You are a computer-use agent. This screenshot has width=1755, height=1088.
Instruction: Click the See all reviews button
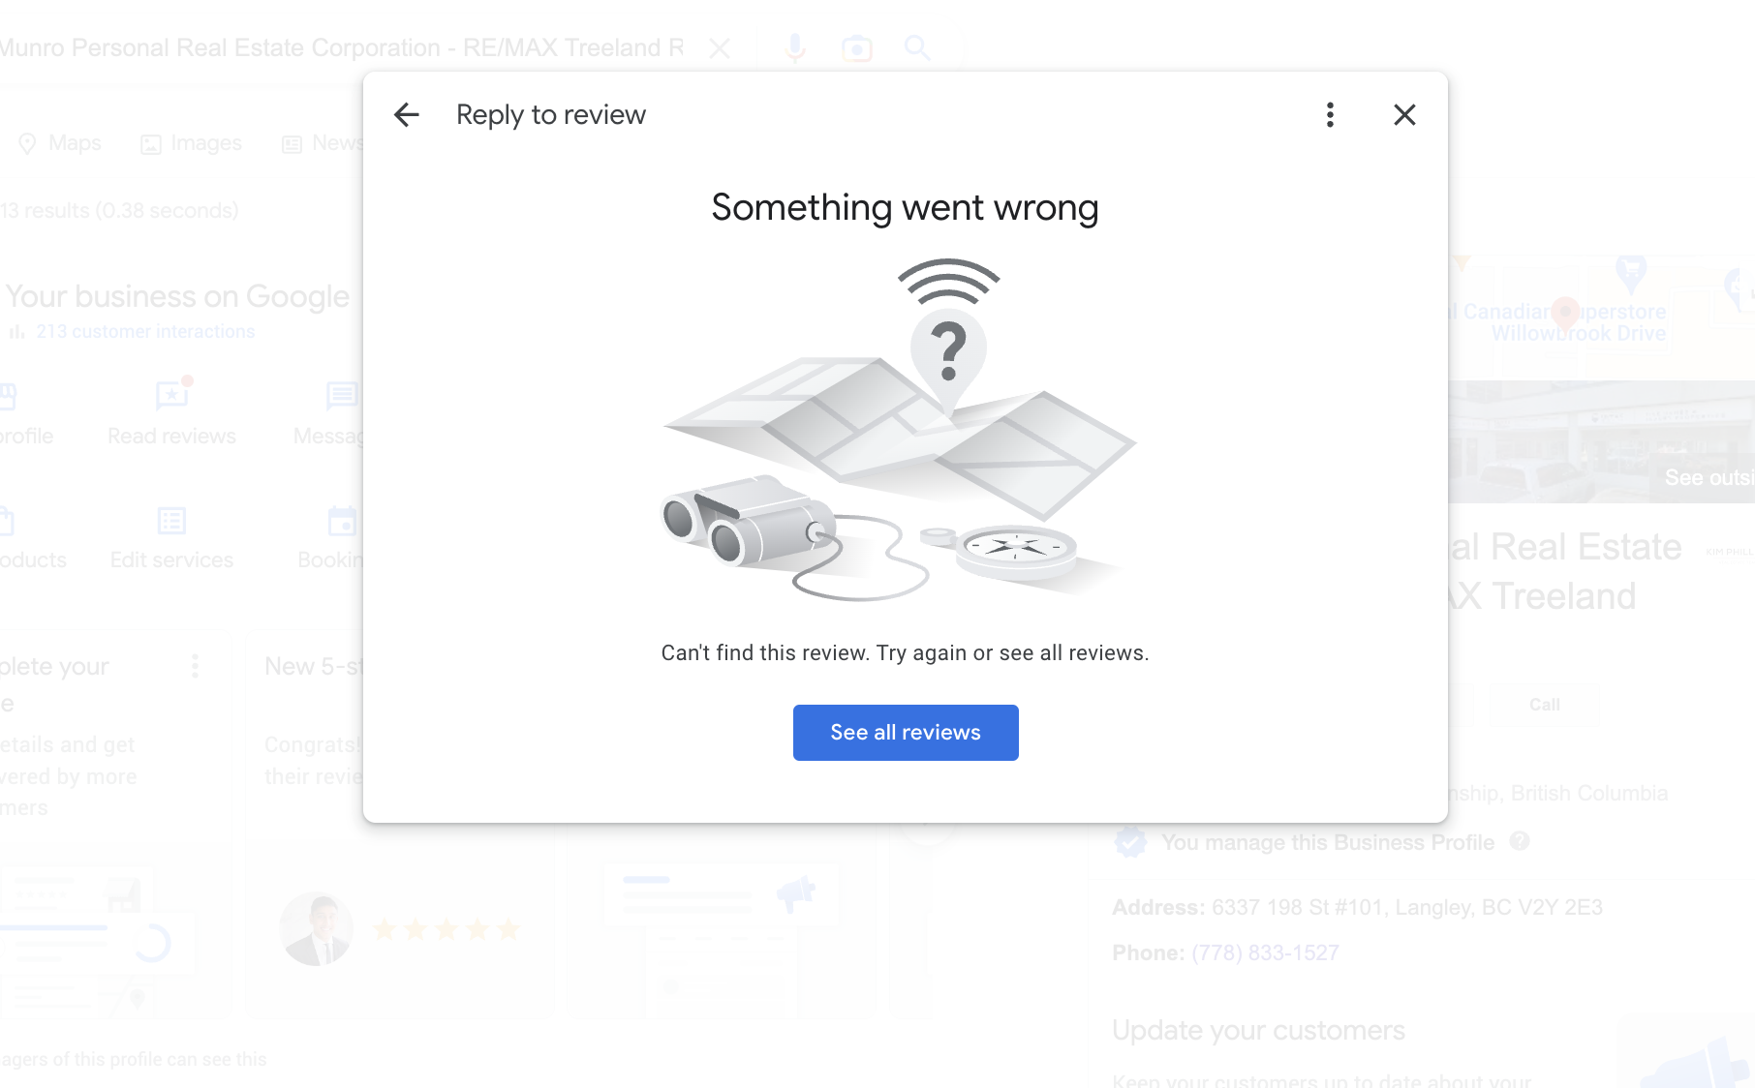coord(906,733)
